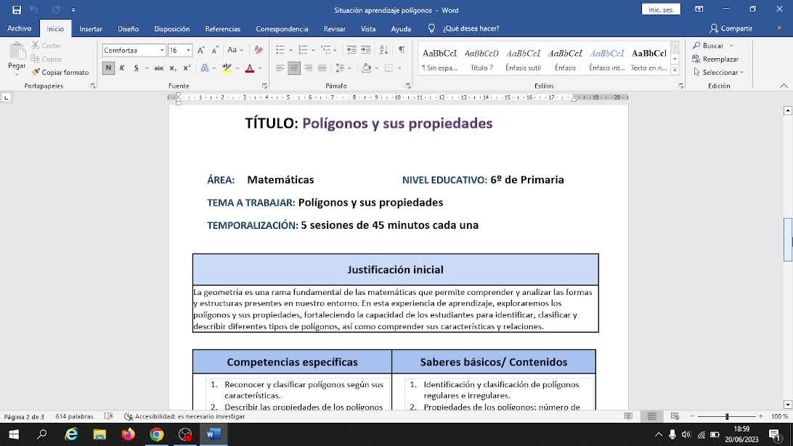Justify the paragraph text

[x=322, y=68]
